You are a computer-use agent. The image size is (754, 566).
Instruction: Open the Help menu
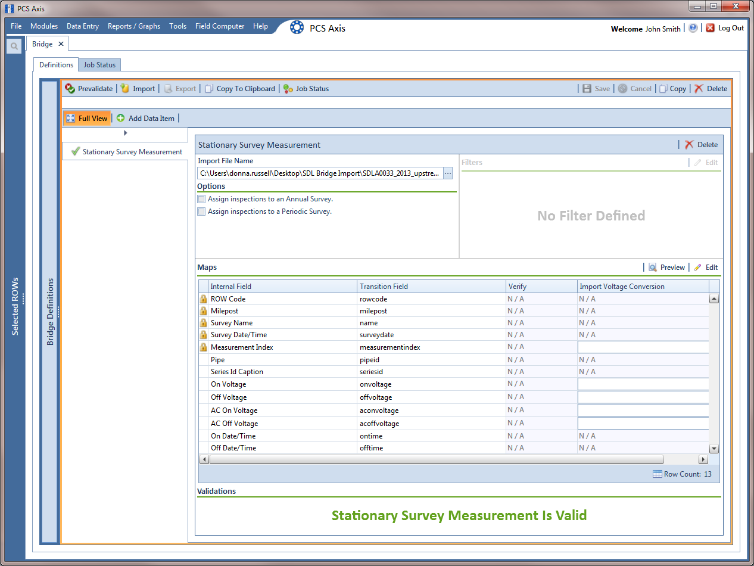point(260,26)
